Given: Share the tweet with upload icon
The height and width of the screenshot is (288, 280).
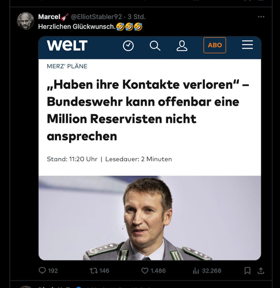Looking at the screenshot, I should (x=261, y=270).
